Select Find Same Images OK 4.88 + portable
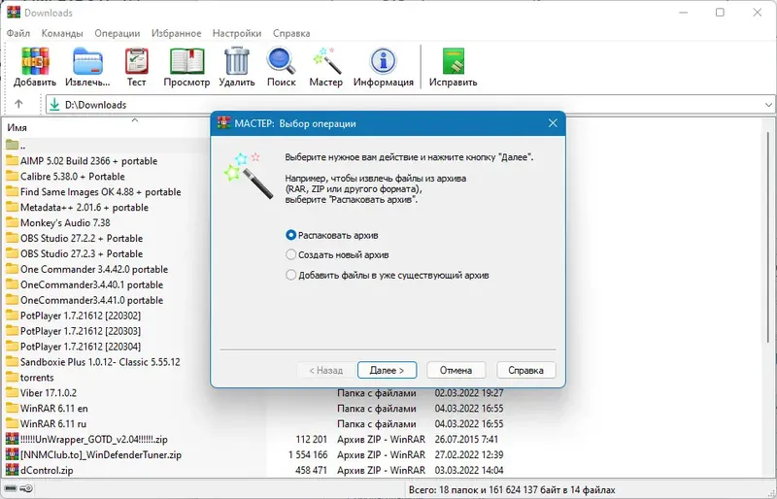Viewport: 777px width, 499px height. pyautogui.click(x=101, y=191)
